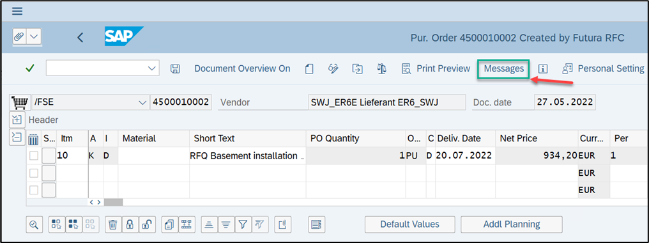
Task: Tick the third row's checkbox
Action: [33, 190]
